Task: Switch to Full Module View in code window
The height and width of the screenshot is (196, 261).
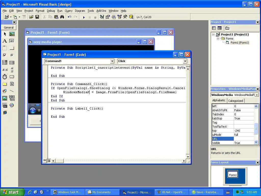Action: tap(49, 161)
